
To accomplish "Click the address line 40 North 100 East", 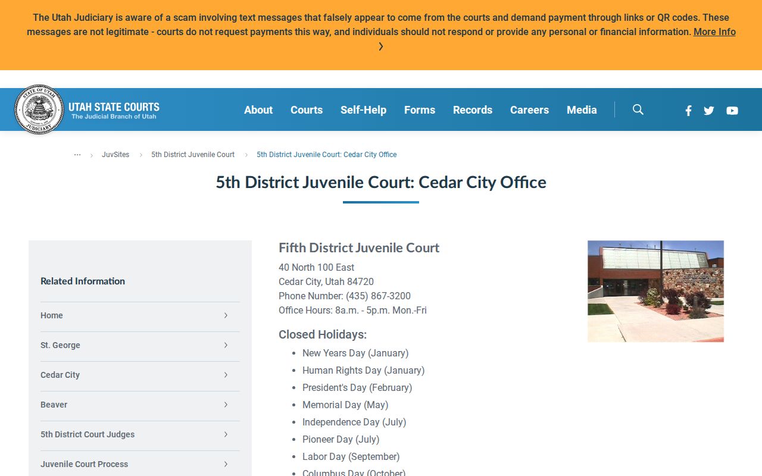I will pos(317,268).
